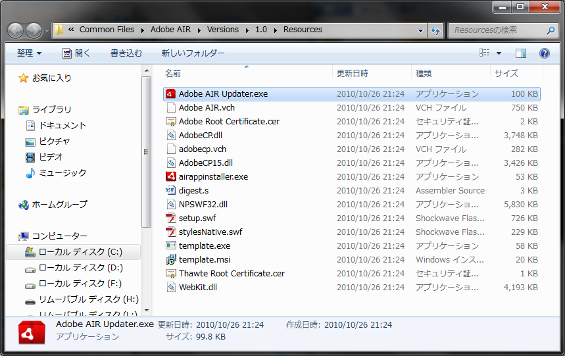Click the 書き込む toolbar button
The width and height of the screenshot is (565, 356).
pyautogui.click(x=126, y=53)
